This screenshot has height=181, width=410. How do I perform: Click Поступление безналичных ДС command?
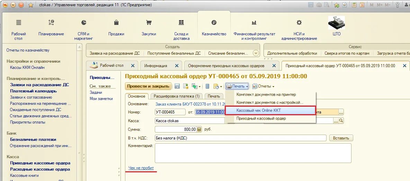pyautogui.click(x=174, y=53)
